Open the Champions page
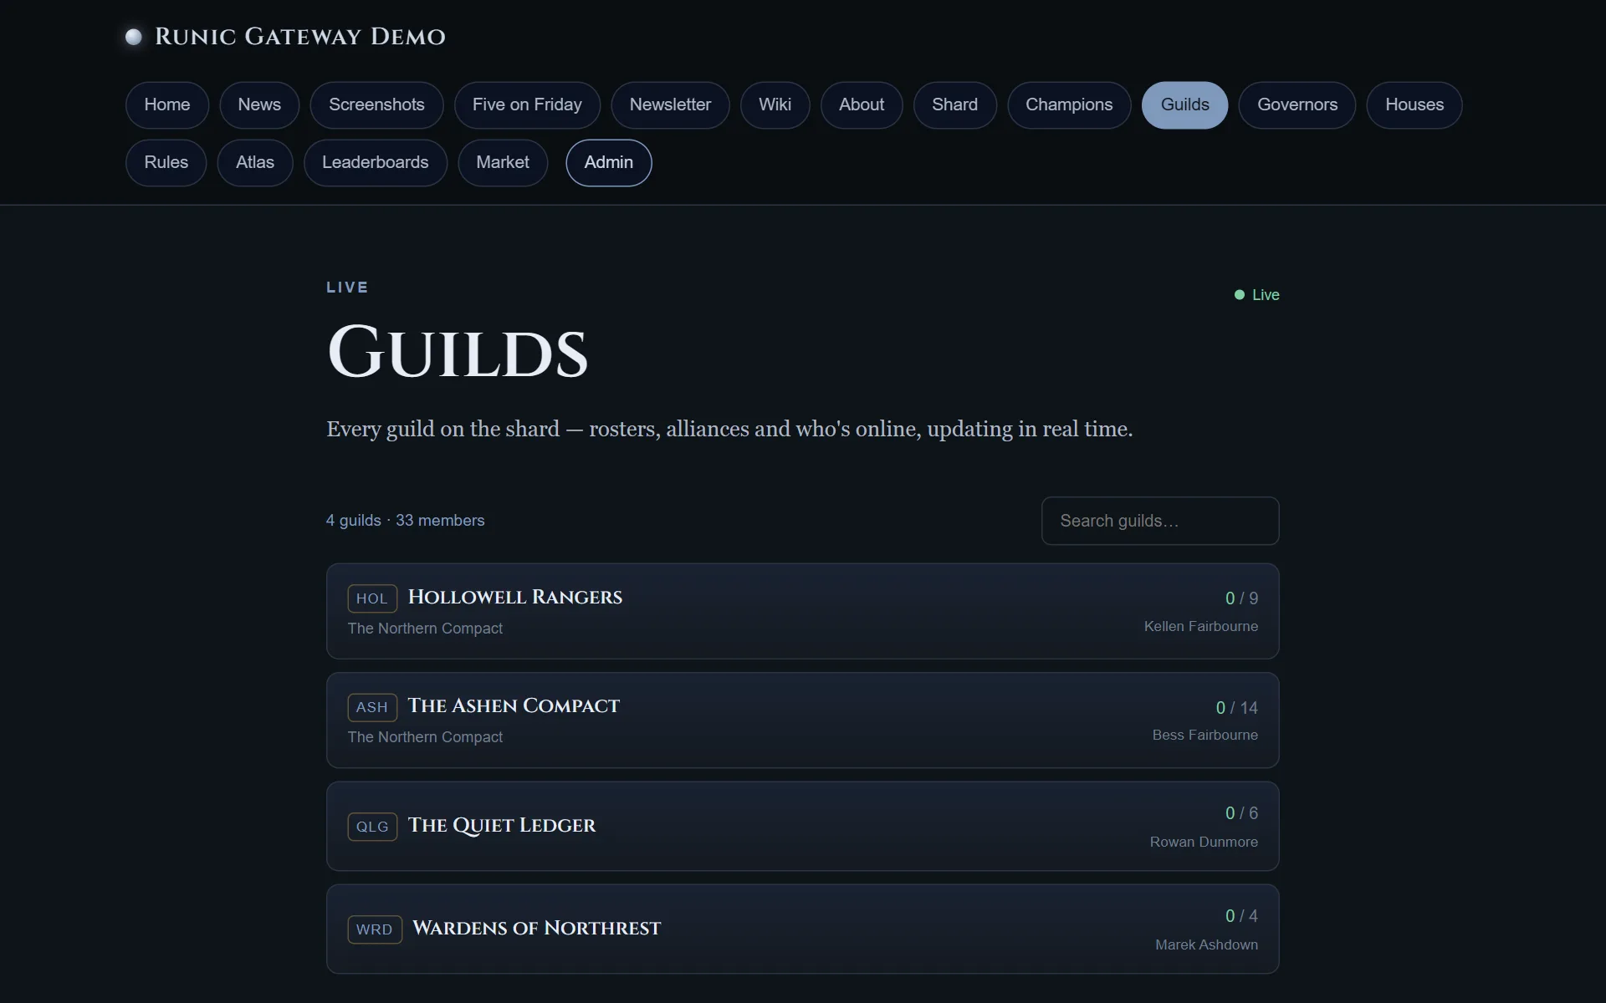Image resolution: width=1606 pixels, height=1003 pixels. point(1069,105)
